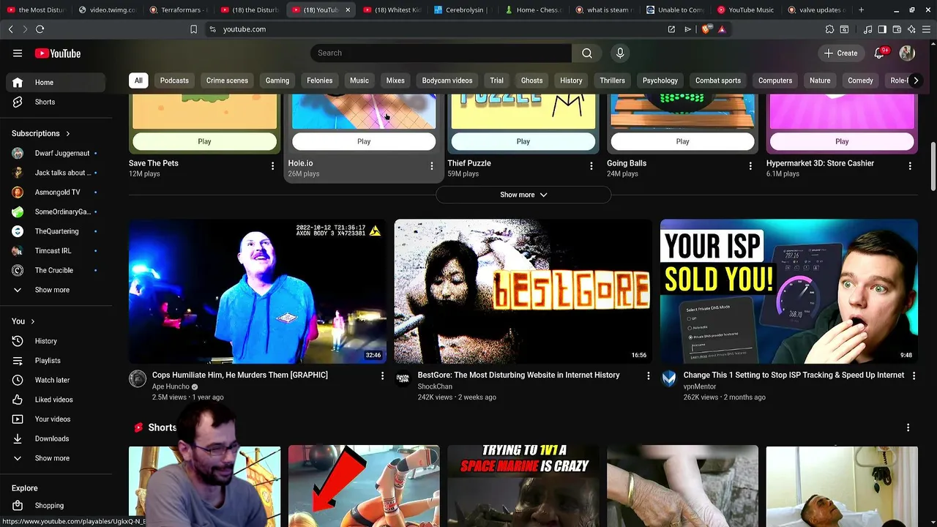Screen dimensions: 937x527
Task: Select the Psychology filter chip
Action: 660,81
